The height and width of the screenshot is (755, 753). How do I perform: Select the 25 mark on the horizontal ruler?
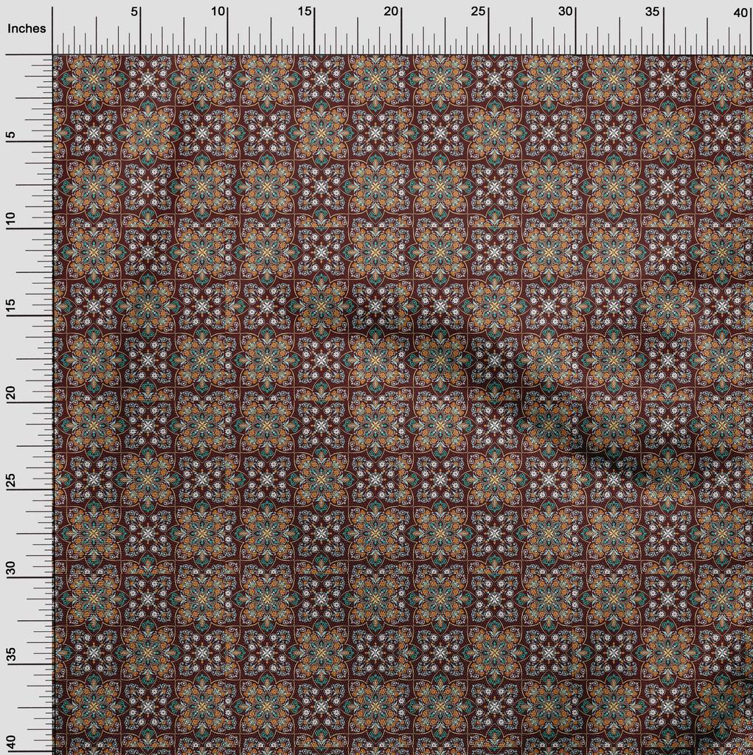pos(479,13)
